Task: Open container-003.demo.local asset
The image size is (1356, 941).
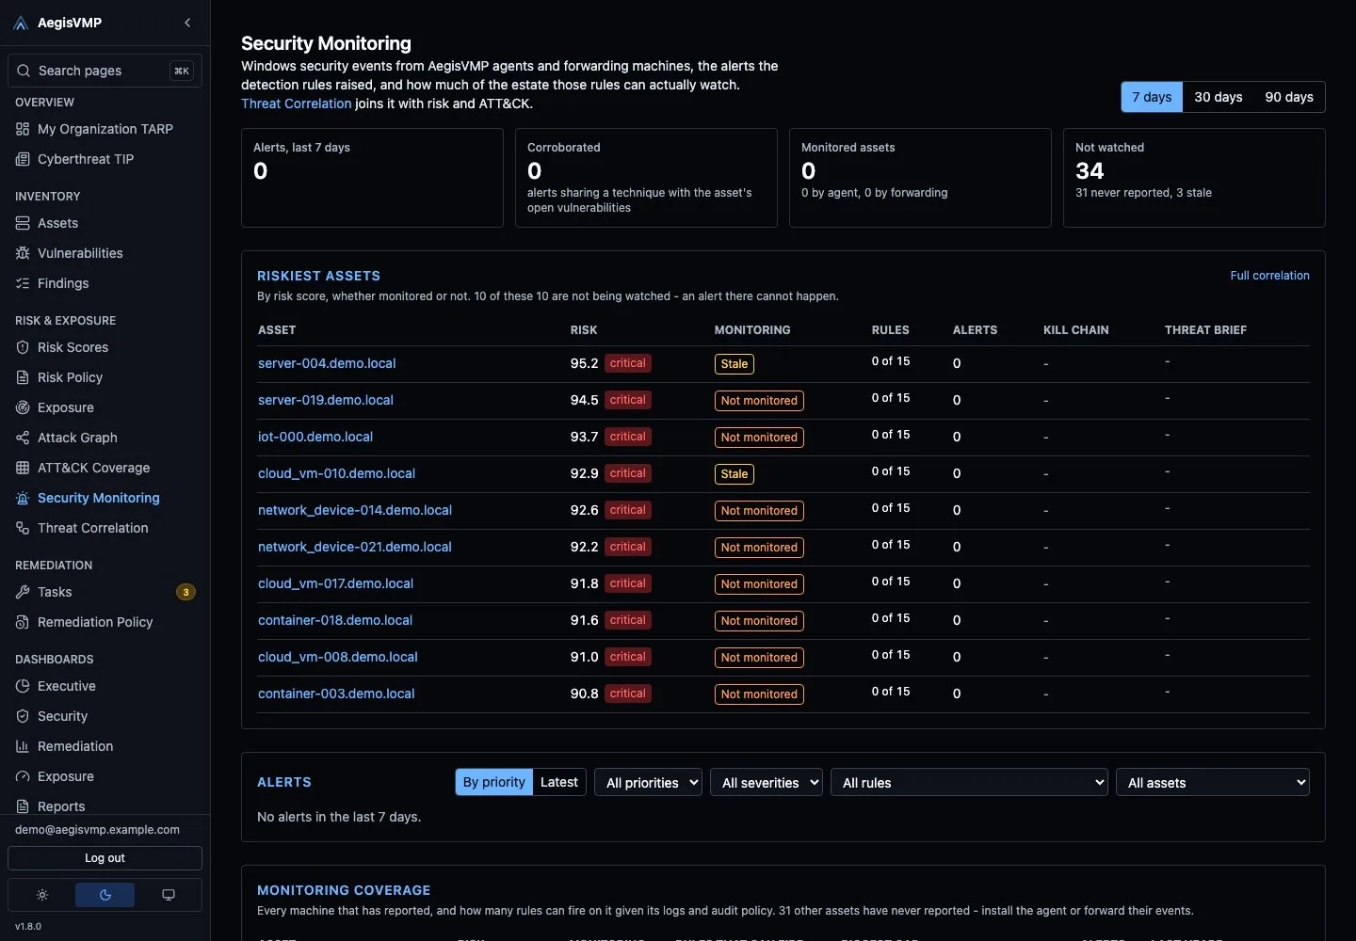Action: (x=336, y=694)
